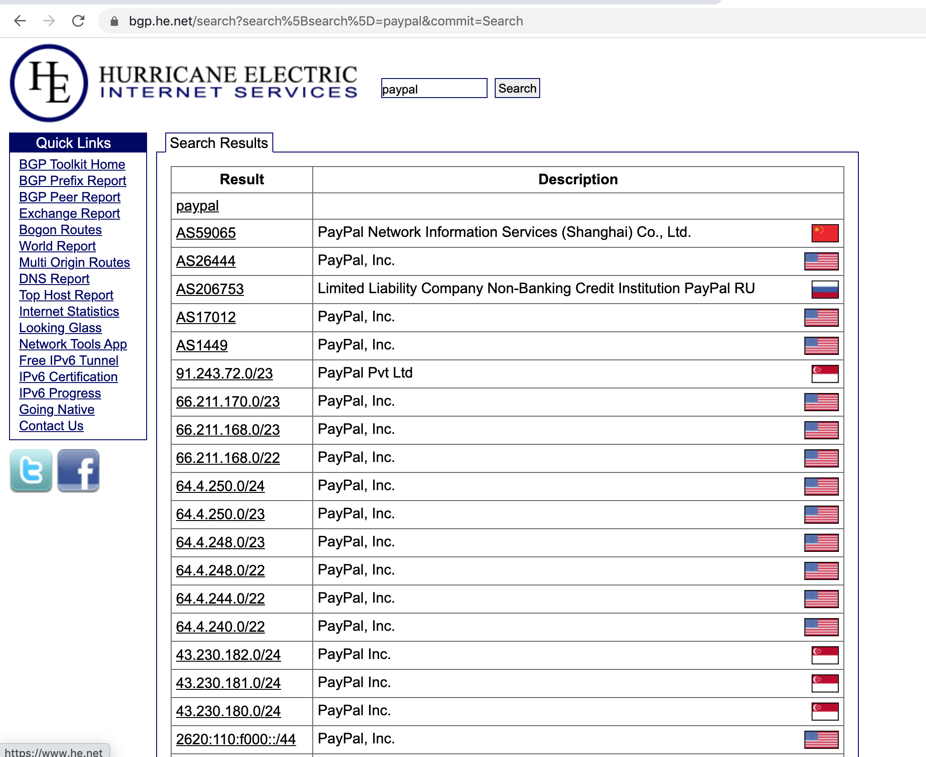Viewport: 926px width, 757px height.
Task: Open prefix 91.243.72.0/23 link
Action: pyautogui.click(x=224, y=374)
